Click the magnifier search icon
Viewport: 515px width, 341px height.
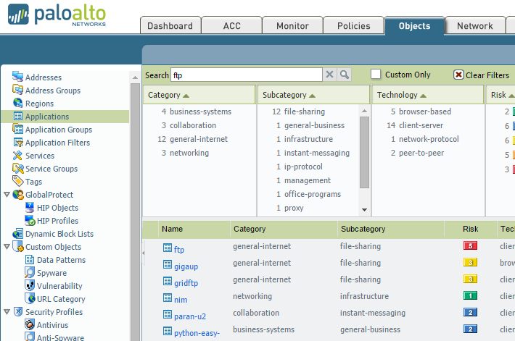[345, 75]
